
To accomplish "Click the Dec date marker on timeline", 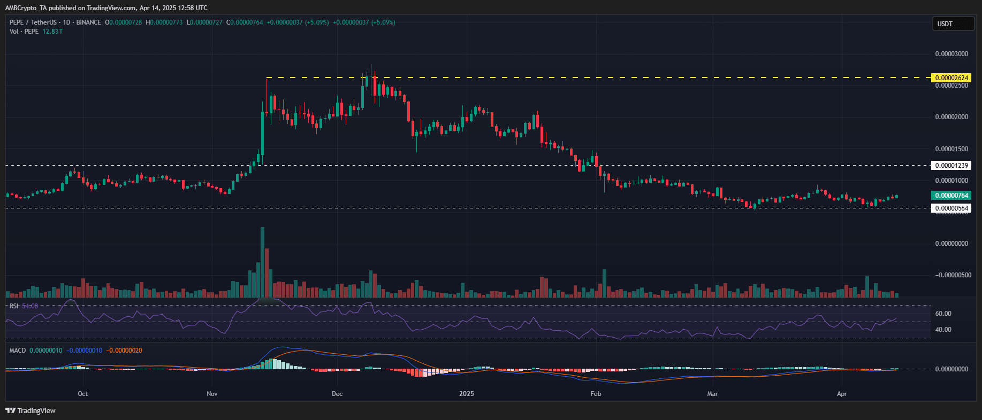I will [x=337, y=394].
